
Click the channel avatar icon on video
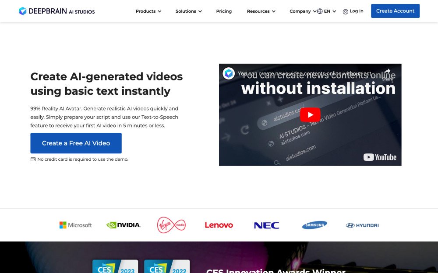pyautogui.click(x=229, y=73)
